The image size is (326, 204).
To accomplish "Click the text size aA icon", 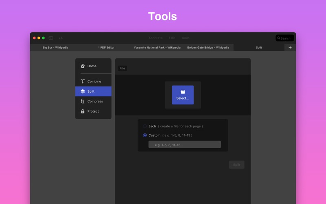I will pos(60,38).
